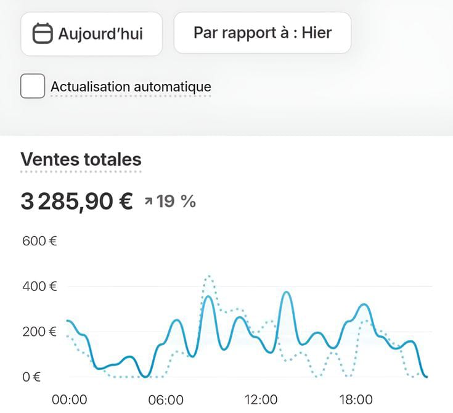Click the tallest solid-line peak after 12:00
The image size is (453, 413).
[286, 292]
